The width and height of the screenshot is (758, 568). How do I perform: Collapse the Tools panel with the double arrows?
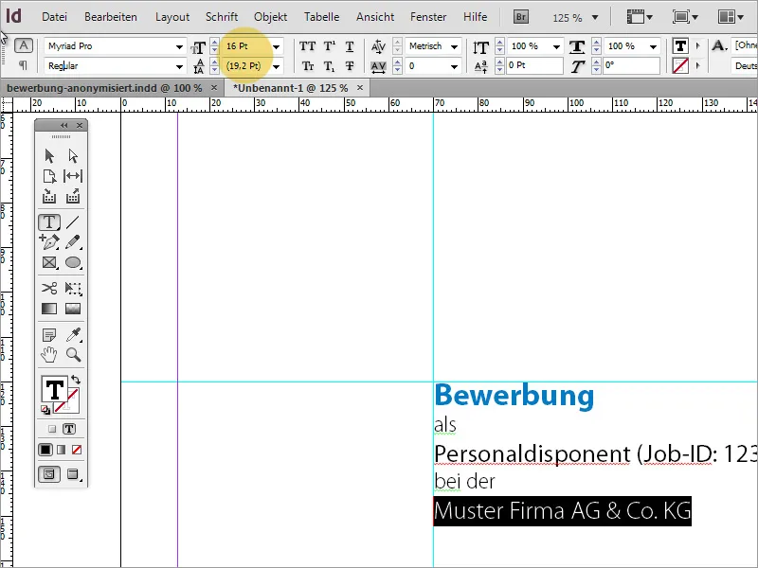point(63,124)
